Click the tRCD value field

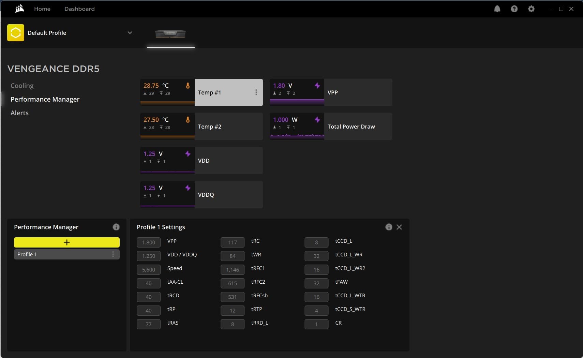[x=149, y=297]
